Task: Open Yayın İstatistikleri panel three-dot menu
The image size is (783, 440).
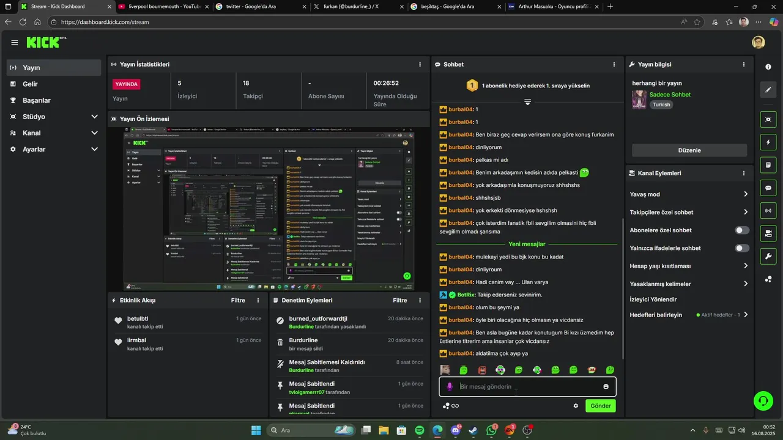Action: coord(420,64)
